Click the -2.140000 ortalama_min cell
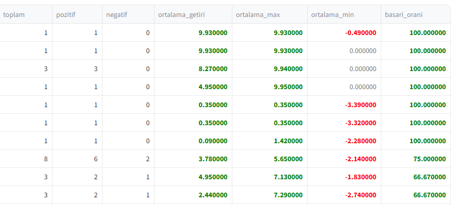The height and width of the screenshot is (205, 457). 344,159
